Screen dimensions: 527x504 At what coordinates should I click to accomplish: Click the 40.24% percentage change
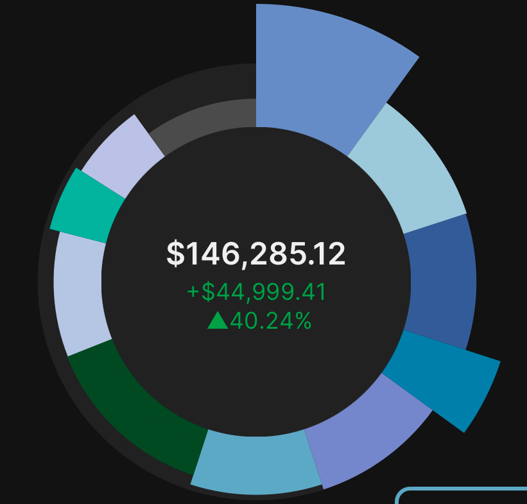(271, 321)
